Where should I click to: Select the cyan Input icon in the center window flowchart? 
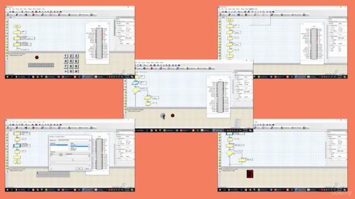click(135, 83)
